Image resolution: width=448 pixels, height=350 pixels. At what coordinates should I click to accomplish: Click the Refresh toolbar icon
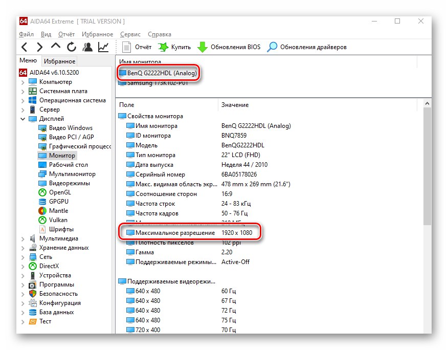71,47
